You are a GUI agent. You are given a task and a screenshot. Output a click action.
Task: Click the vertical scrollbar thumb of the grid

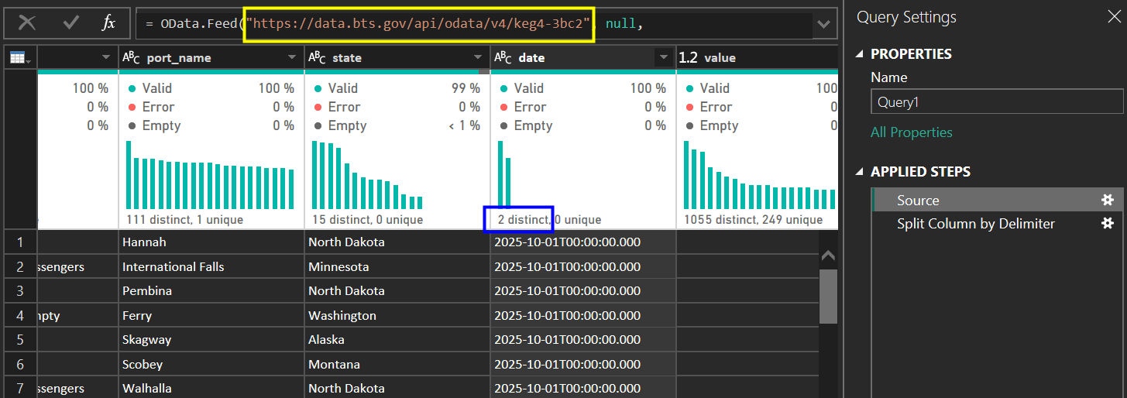pyautogui.click(x=828, y=296)
